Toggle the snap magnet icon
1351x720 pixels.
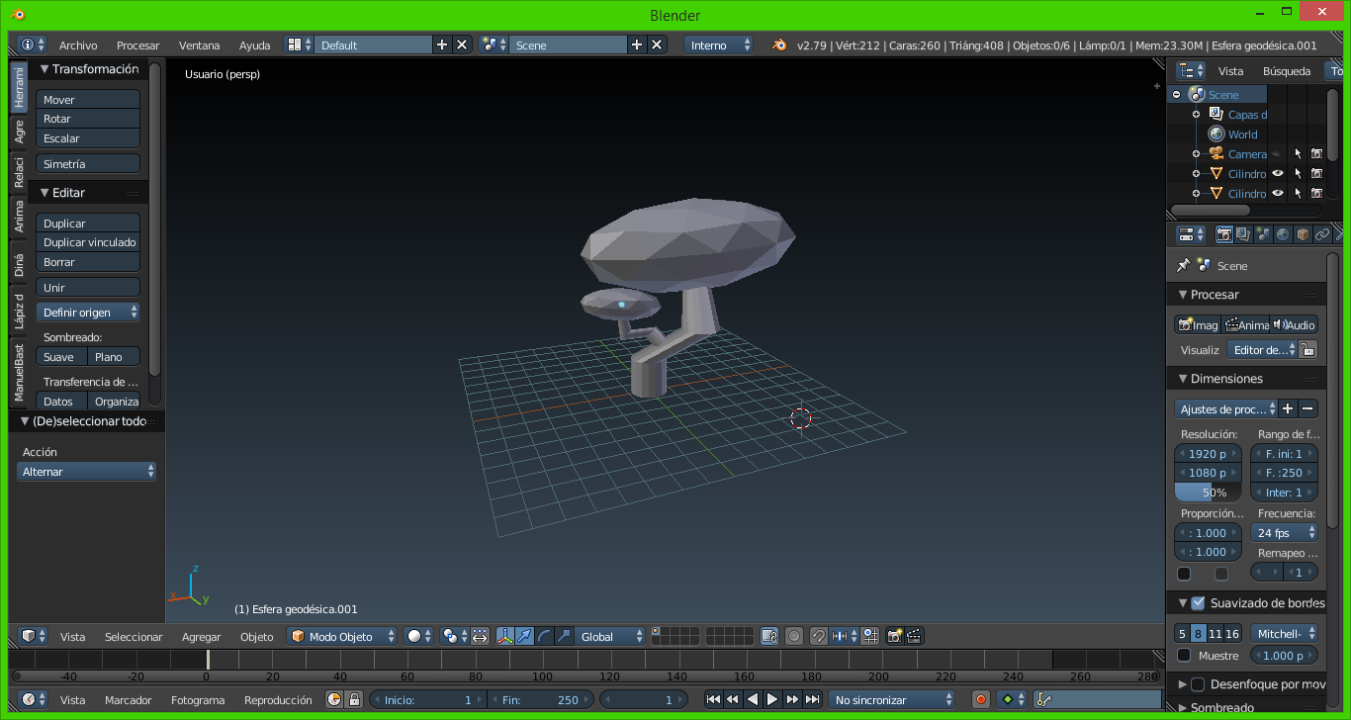818,636
